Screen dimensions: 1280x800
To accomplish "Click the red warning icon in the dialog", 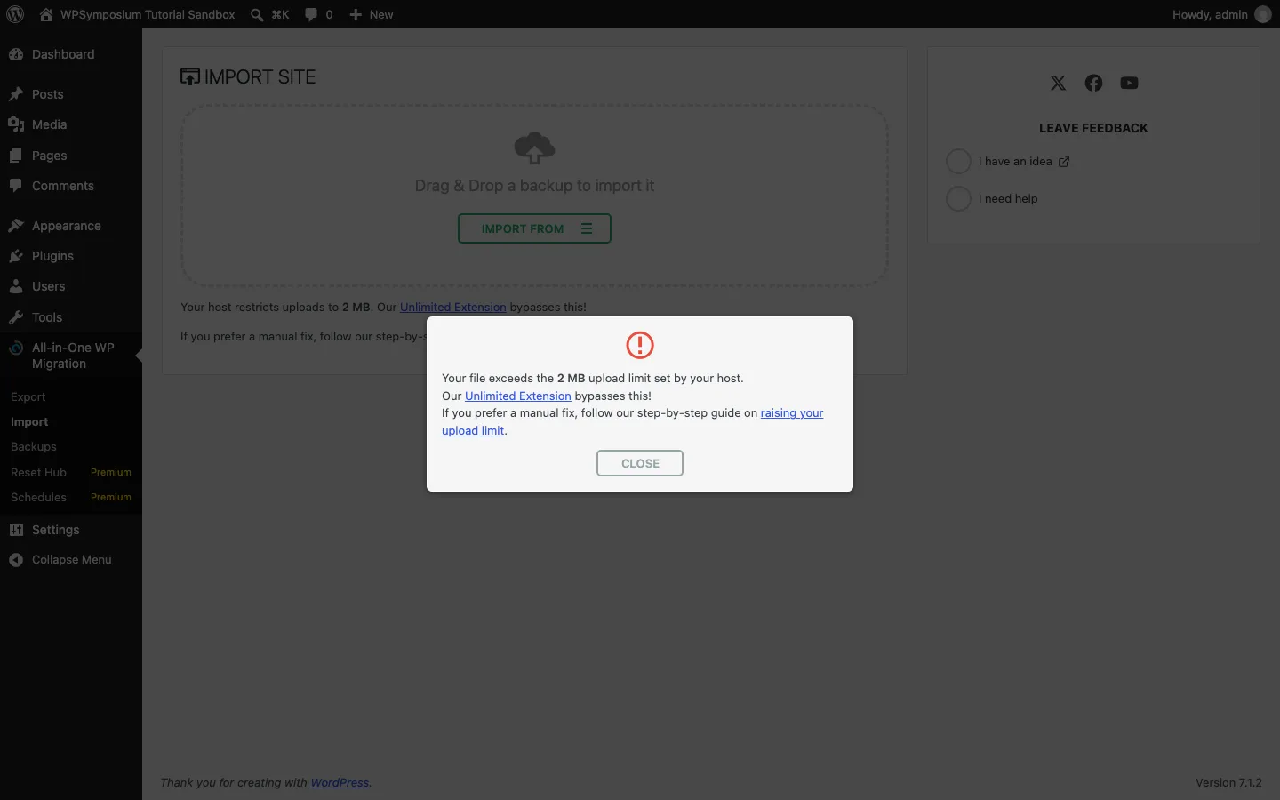I will [x=640, y=345].
